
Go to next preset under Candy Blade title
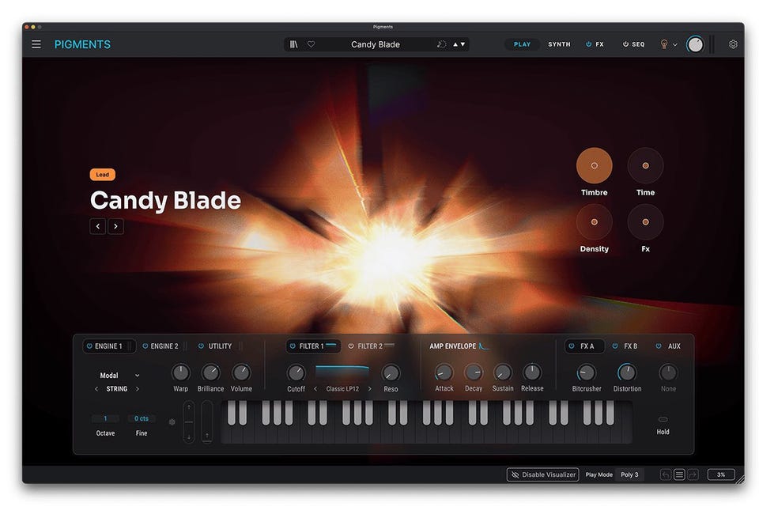pos(115,226)
